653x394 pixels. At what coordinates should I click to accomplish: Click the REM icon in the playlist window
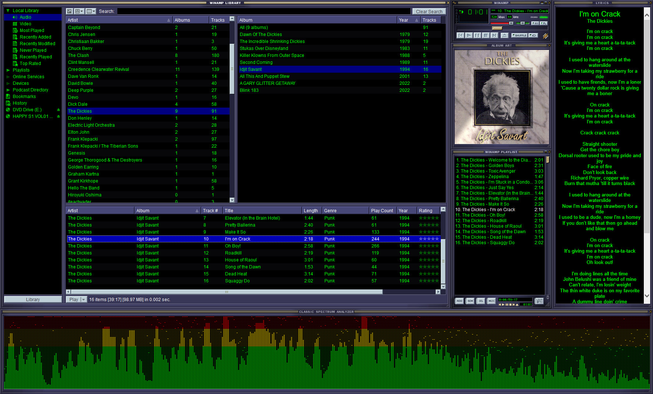tap(471, 301)
